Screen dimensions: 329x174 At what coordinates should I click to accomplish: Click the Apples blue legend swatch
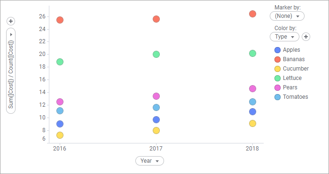(278, 50)
